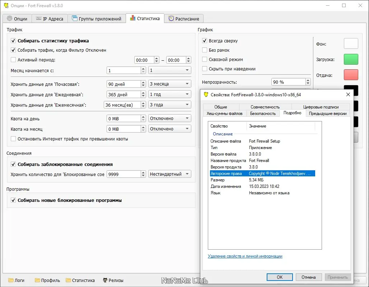Click the Отдача red color swatch
This screenshot has width=369, height=287.
point(351,75)
